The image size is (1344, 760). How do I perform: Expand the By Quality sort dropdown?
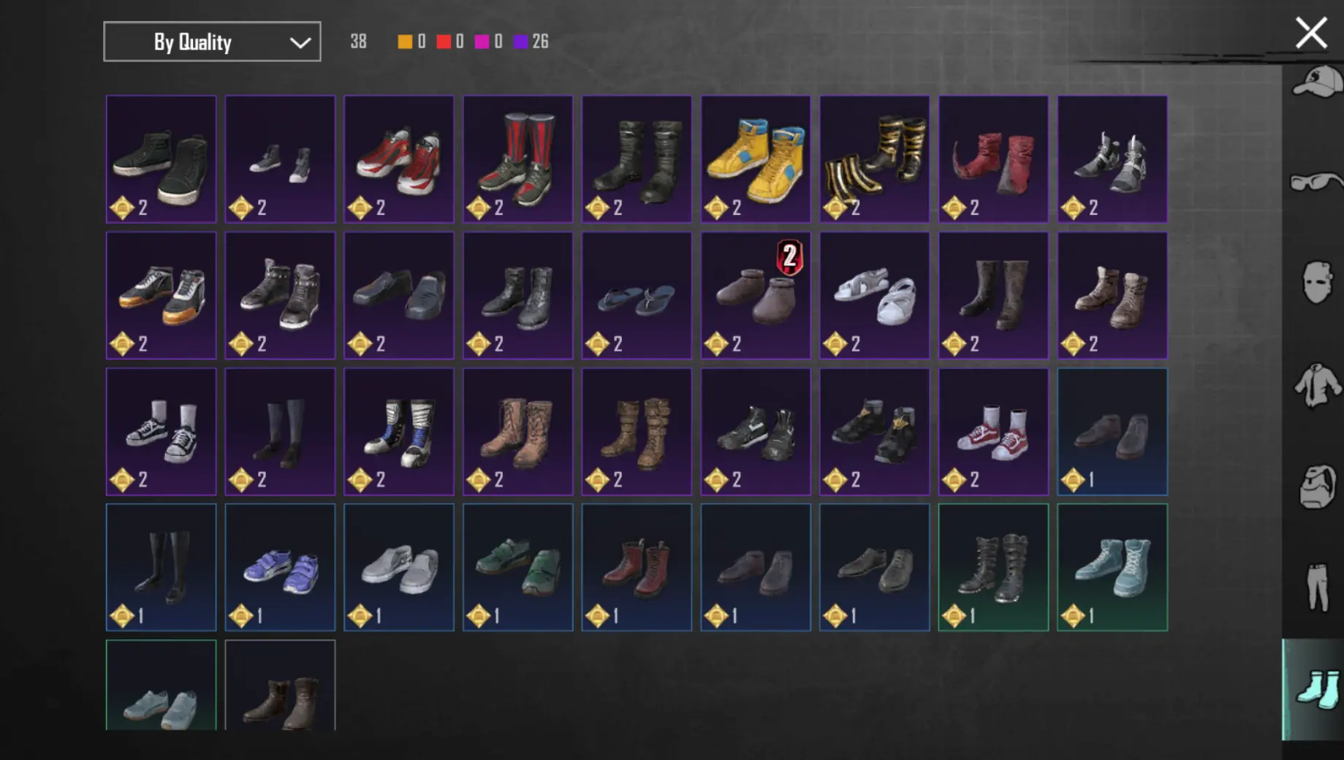(x=212, y=42)
